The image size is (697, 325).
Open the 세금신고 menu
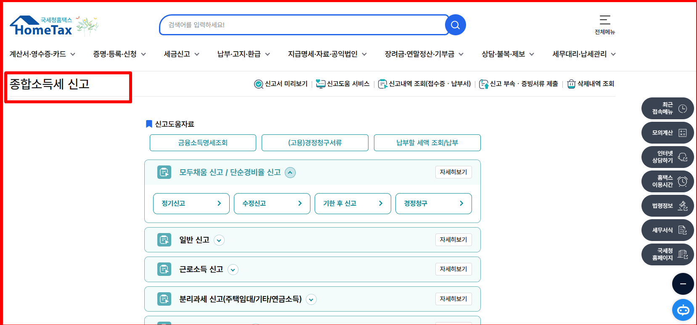[182, 54]
